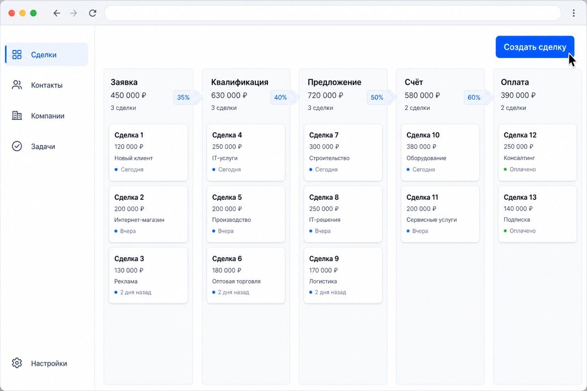Open the Сделка 13 card
Viewport: 587px width, 391px height.
pyautogui.click(x=538, y=214)
